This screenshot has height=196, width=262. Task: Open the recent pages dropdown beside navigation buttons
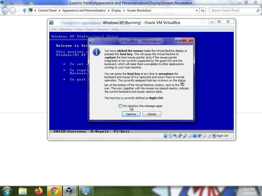tap(18, 11)
